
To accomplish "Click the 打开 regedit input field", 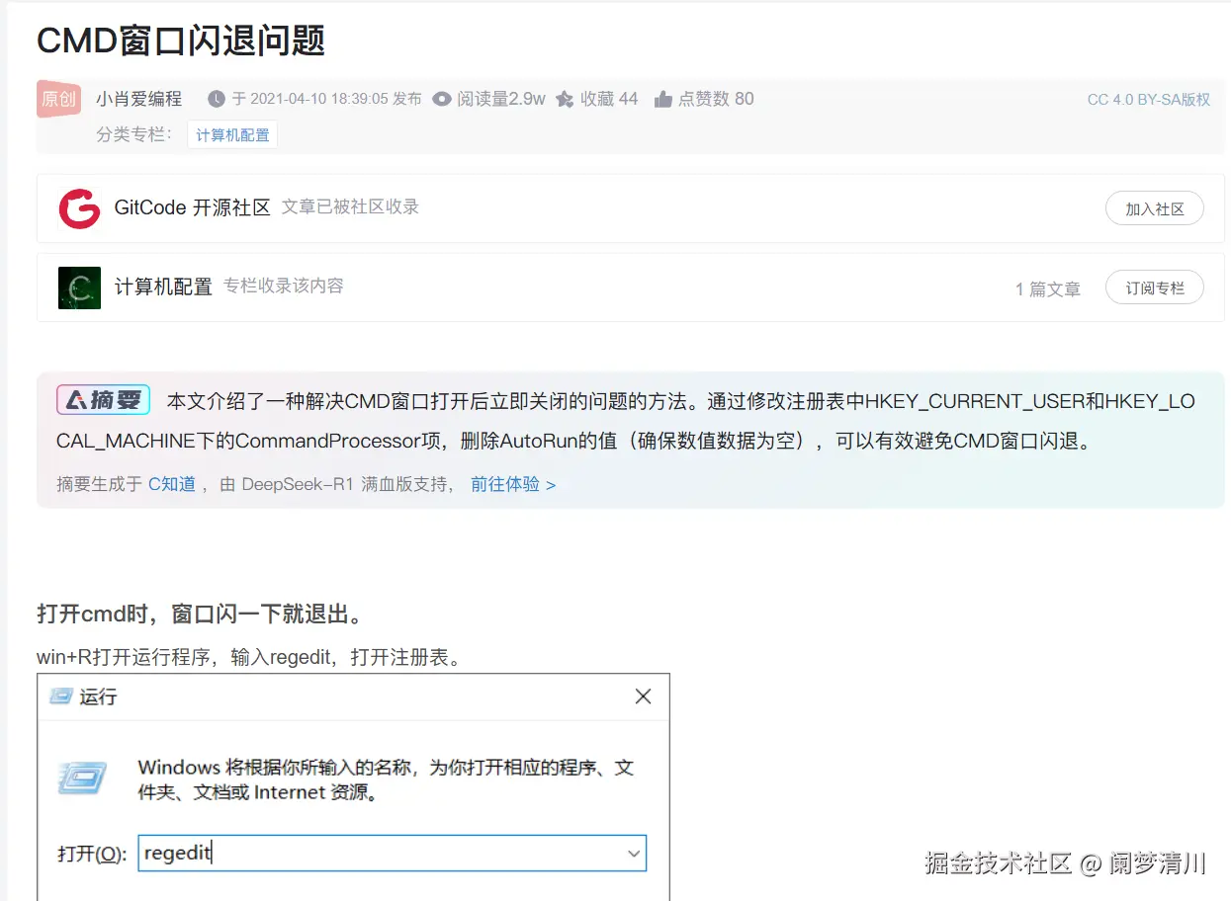I will click(392, 853).
